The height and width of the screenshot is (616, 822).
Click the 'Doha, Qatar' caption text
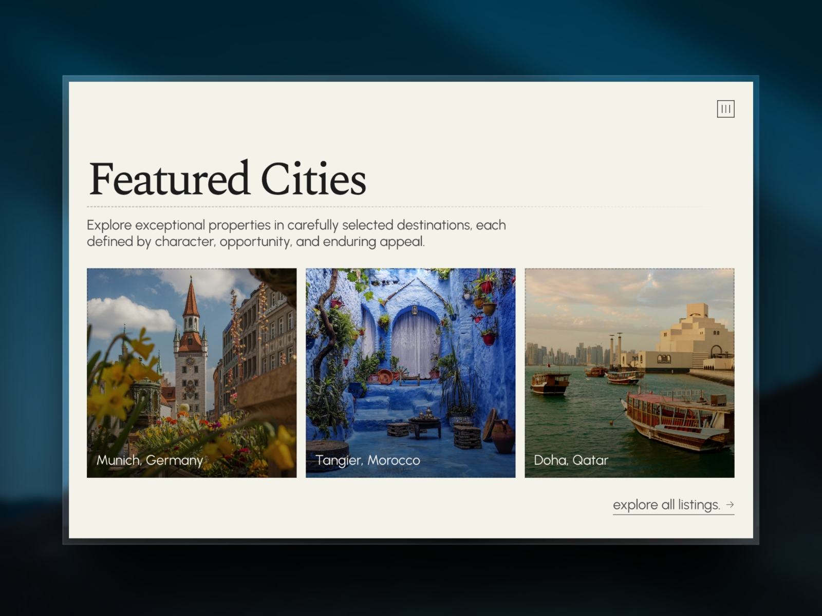tap(571, 460)
